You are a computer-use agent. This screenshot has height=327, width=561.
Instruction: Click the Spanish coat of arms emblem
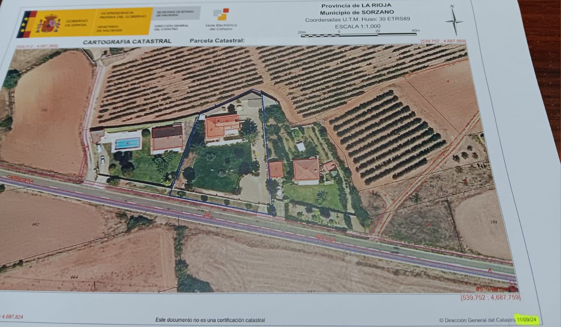click(48, 23)
